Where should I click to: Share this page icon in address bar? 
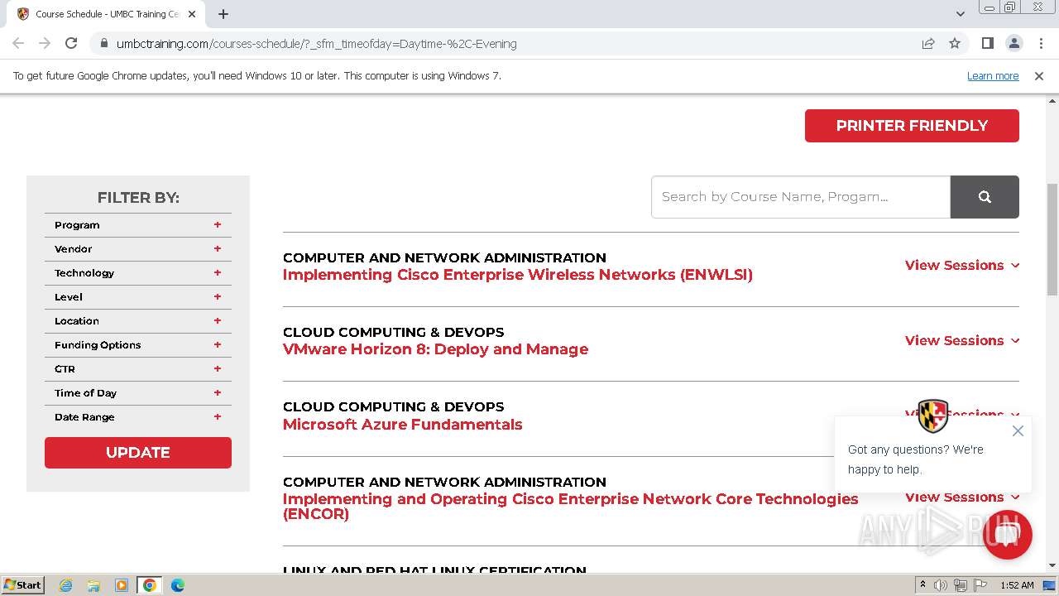click(928, 43)
